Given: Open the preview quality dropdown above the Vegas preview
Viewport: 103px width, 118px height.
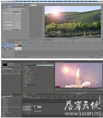Looking at the screenshot, I should (33, 5).
